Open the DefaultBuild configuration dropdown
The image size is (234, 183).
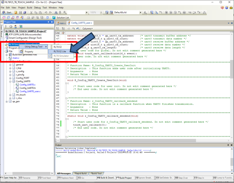[x=140, y=12]
